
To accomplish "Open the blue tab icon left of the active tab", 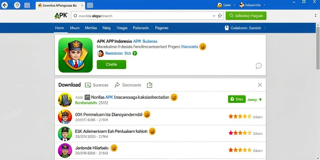I will 27,5.
